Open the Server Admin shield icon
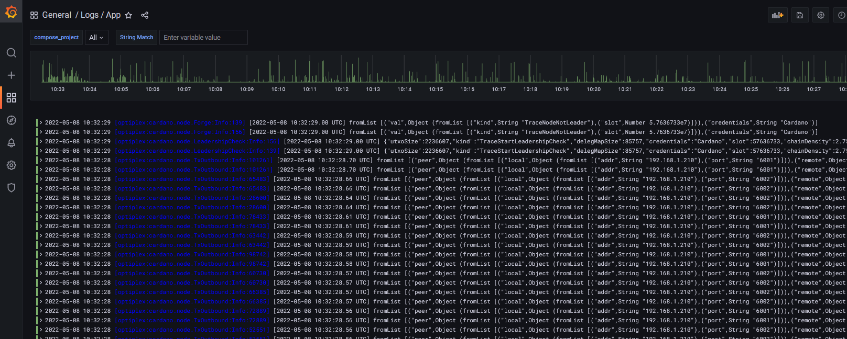 click(11, 188)
